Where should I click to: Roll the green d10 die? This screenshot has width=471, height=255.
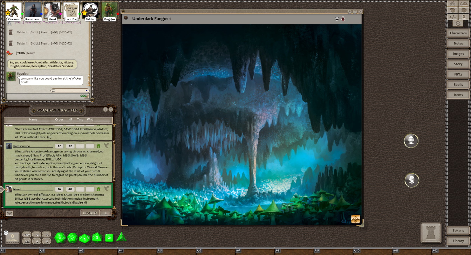85,238
